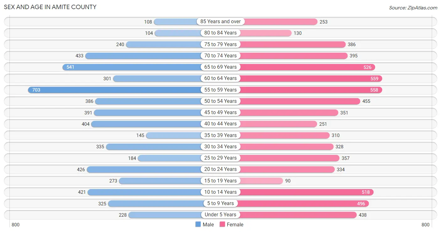The image size is (441, 232).
Task: Toggle the Male legend color swatch
Action: (x=198, y=224)
